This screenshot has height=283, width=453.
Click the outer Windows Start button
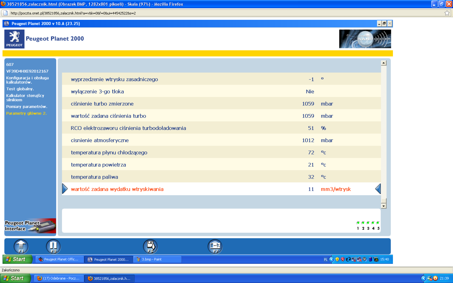pyautogui.click(x=15, y=278)
